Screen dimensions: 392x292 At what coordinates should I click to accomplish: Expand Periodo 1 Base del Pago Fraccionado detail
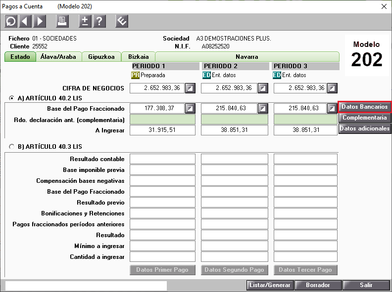191,108
